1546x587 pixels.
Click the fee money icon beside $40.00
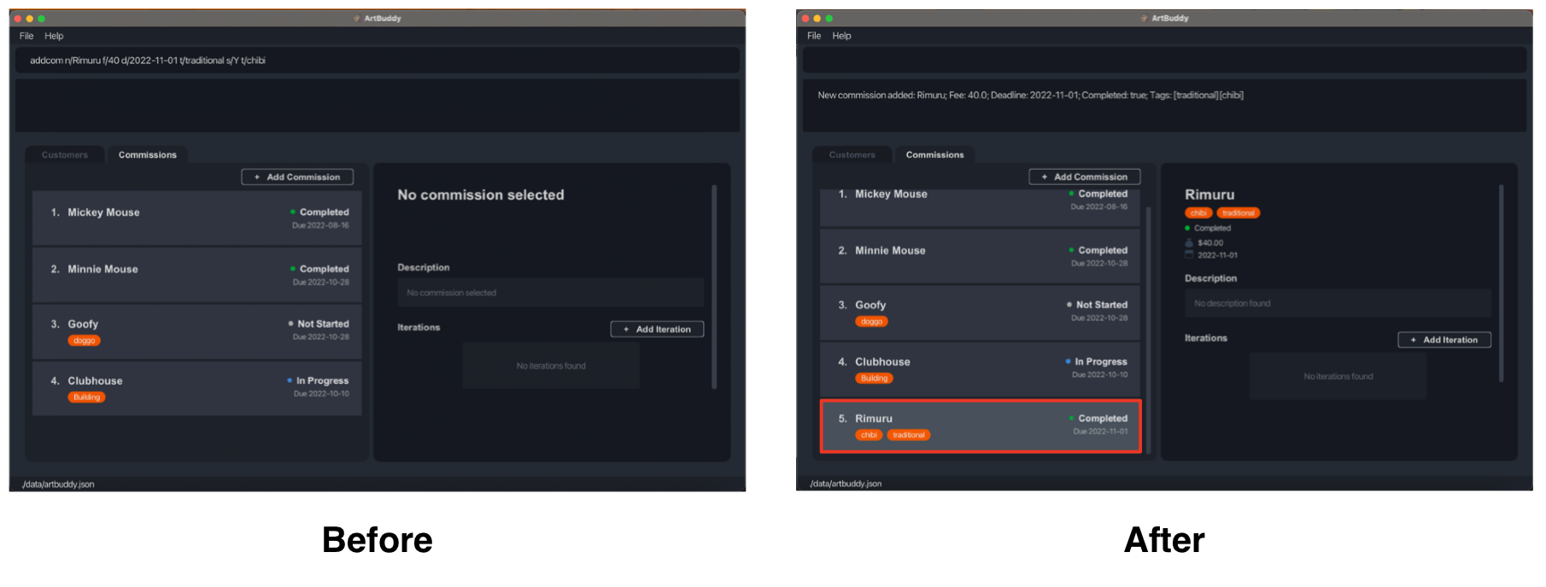[1189, 243]
